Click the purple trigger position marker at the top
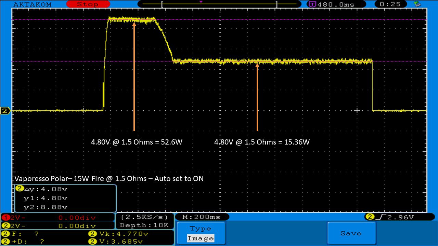Viewport: 438px width, 246px height. 201,2
